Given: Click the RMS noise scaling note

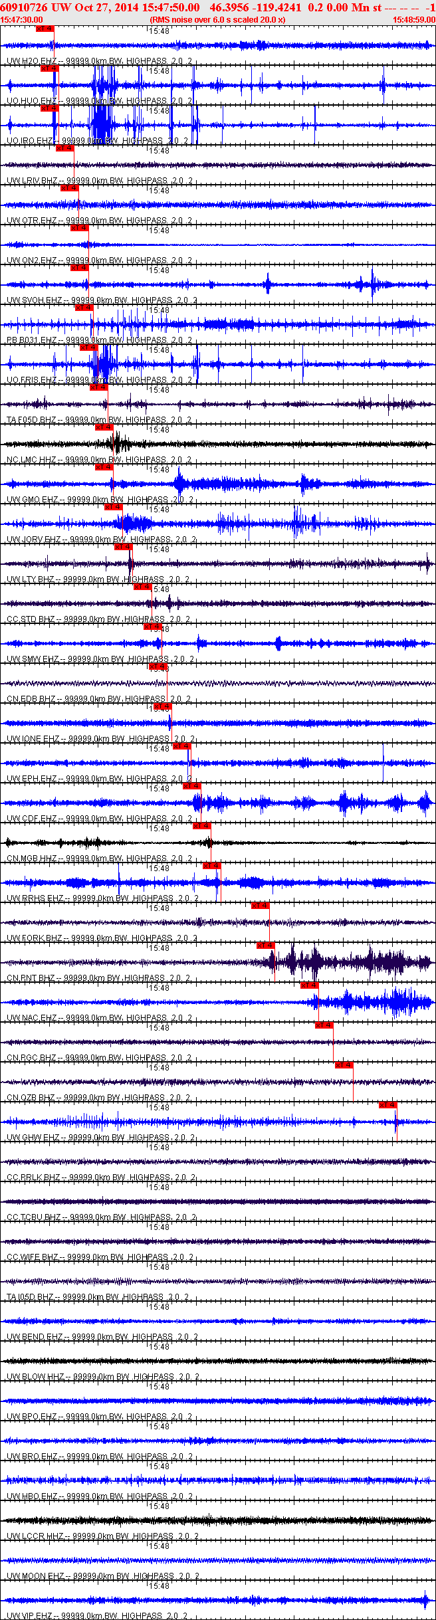Looking at the screenshot, I should pyautogui.click(x=218, y=20).
